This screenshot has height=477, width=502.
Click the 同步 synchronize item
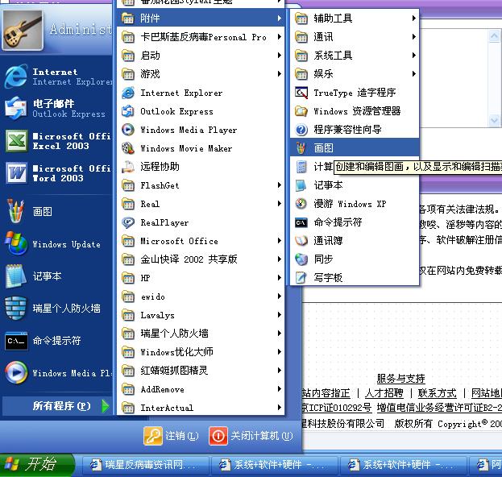(355, 259)
